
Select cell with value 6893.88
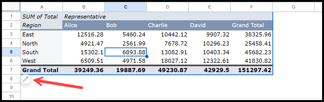(x=126, y=52)
